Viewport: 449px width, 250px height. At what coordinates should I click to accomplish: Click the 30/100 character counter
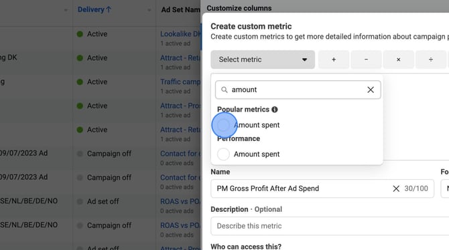(x=416, y=189)
